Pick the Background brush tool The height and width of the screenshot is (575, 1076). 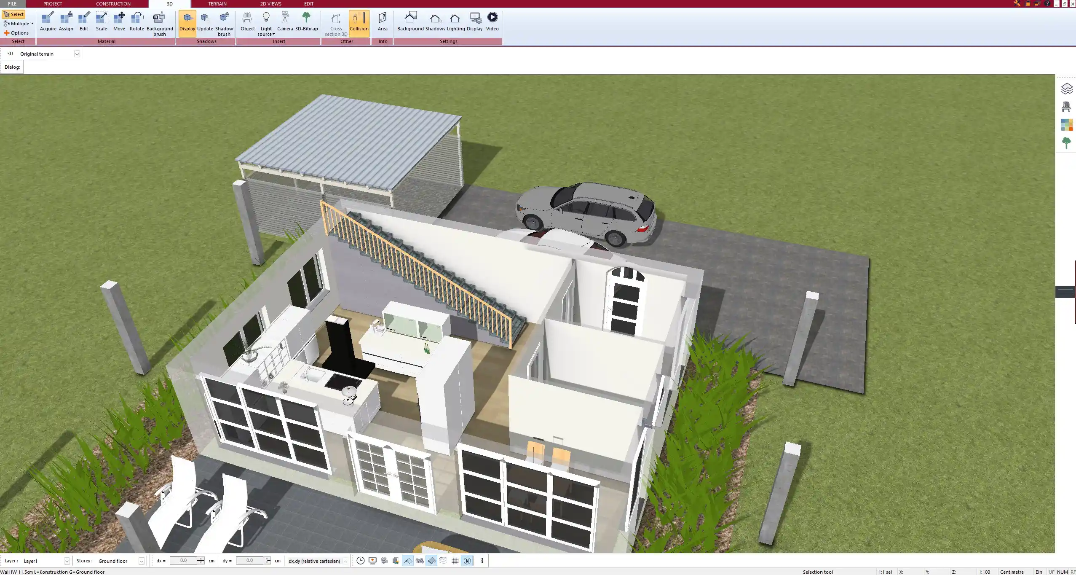[x=160, y=24]
